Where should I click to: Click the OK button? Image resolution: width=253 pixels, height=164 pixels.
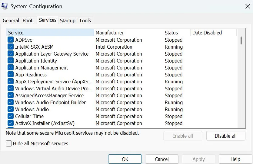(125, 159)
